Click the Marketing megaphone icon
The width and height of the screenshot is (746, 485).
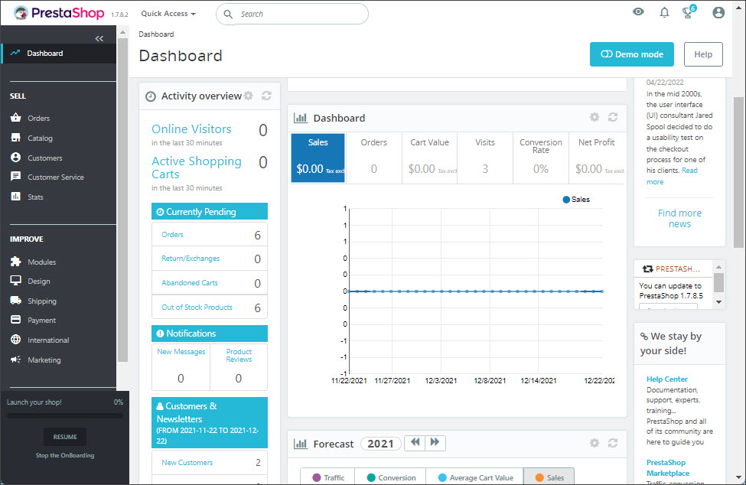(x=16, y=360)
